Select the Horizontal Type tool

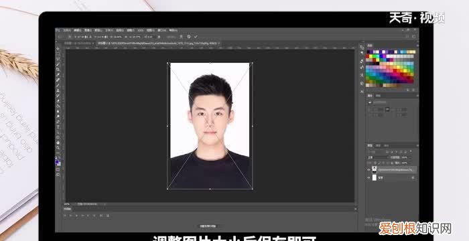[58, 127]
